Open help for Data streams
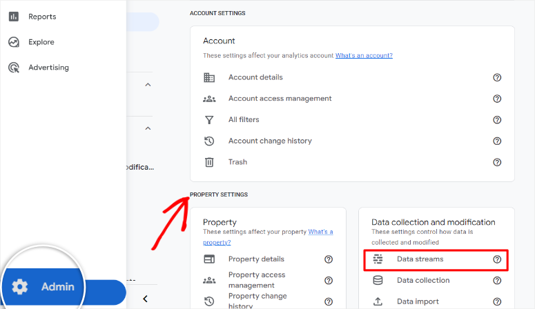The image size is (535, 309). [497, 259]
